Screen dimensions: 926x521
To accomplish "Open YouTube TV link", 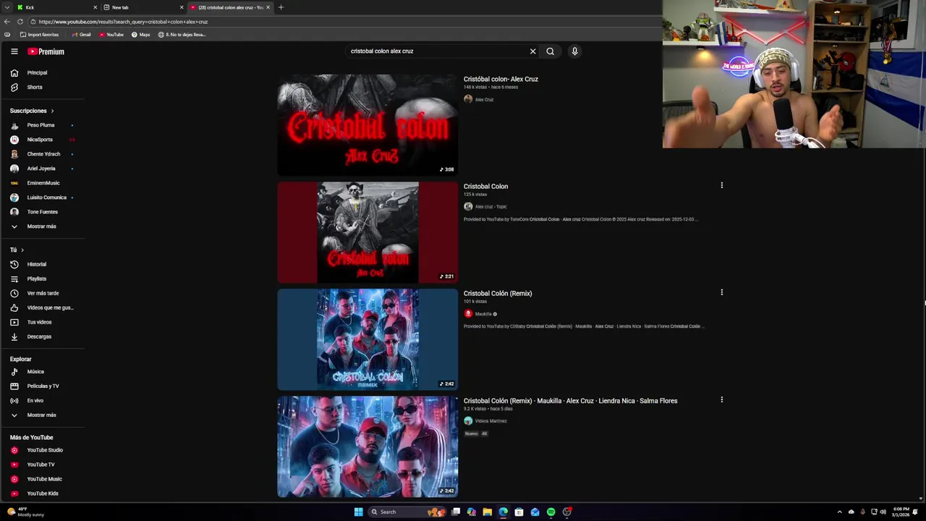I will (x=42, y=465).
